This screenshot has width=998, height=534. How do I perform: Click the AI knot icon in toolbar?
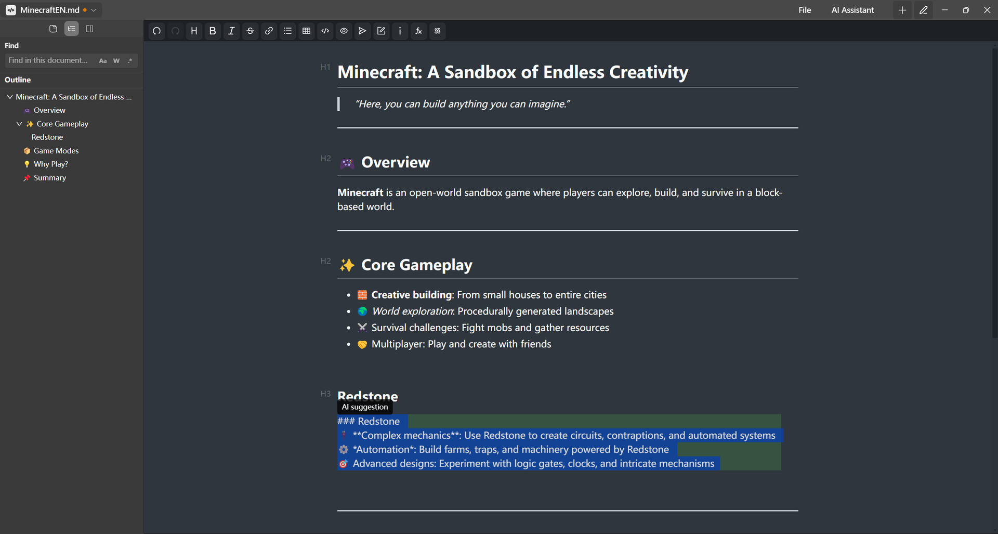[x=437, y=31]
